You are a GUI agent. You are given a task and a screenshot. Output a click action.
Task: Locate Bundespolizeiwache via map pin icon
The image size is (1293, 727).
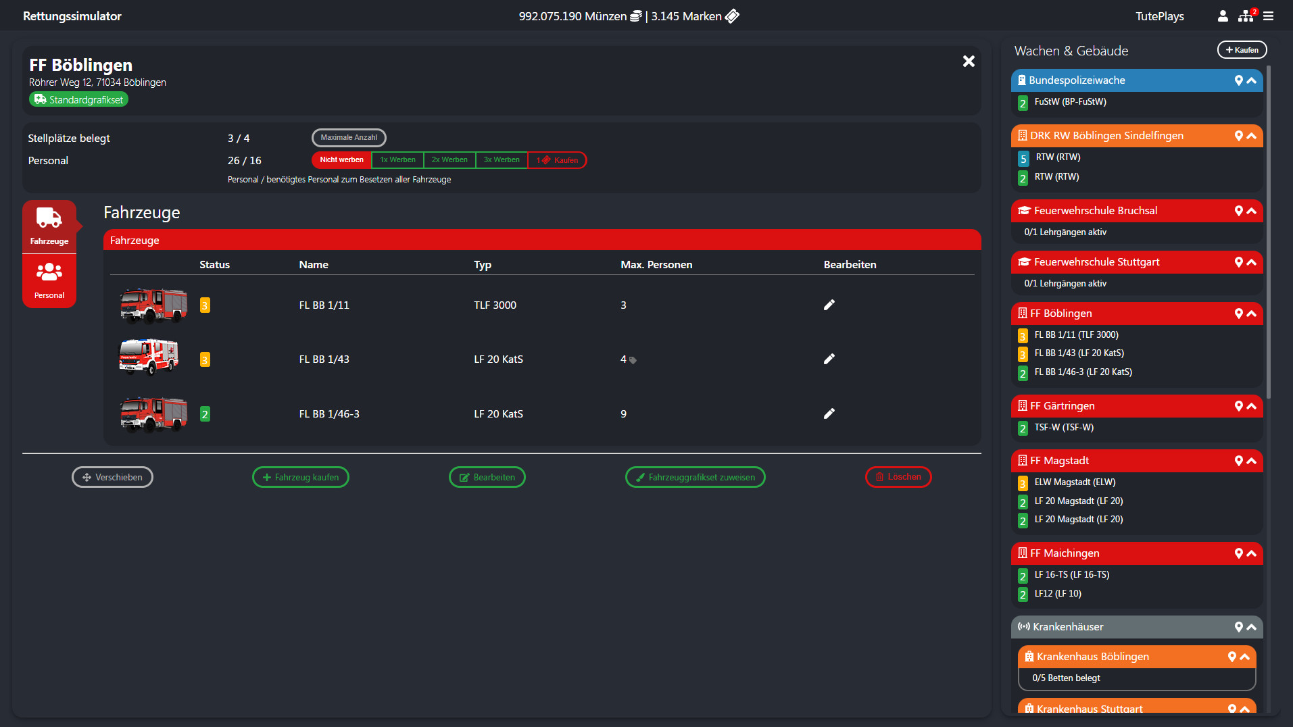pos(1238,80)
